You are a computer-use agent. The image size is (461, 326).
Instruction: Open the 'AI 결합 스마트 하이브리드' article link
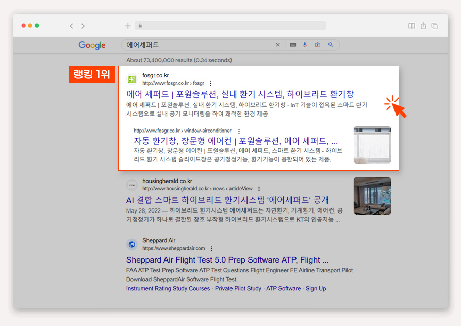tap(227, 200)
